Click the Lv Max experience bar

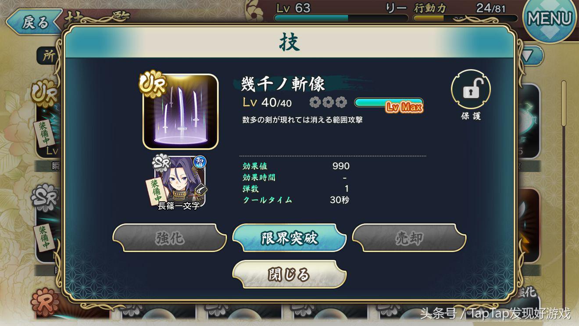[389, 103]
